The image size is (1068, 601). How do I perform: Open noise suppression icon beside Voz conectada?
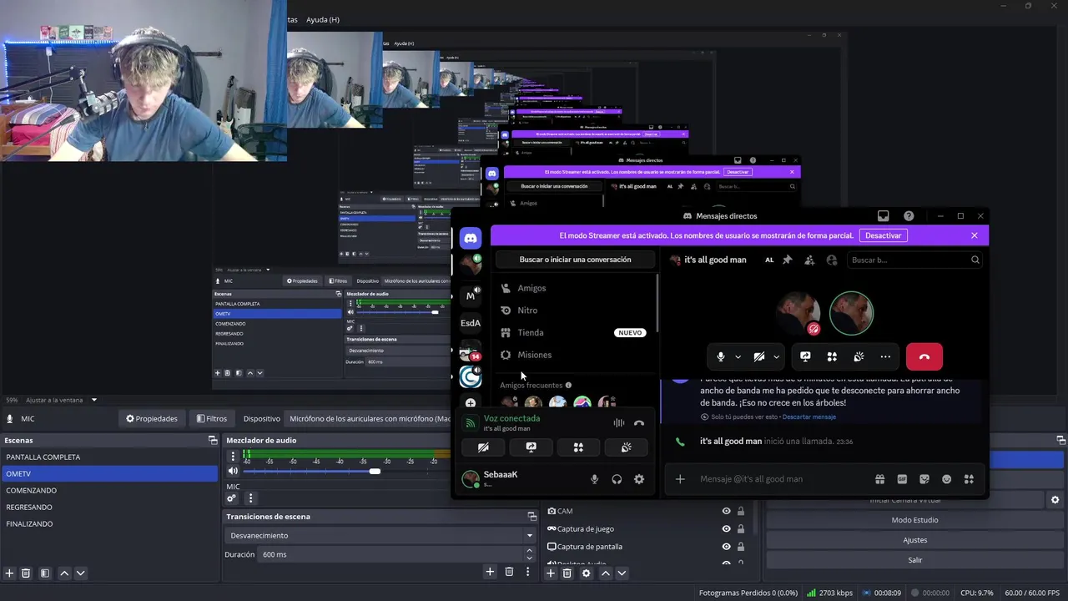pos(619,423)
